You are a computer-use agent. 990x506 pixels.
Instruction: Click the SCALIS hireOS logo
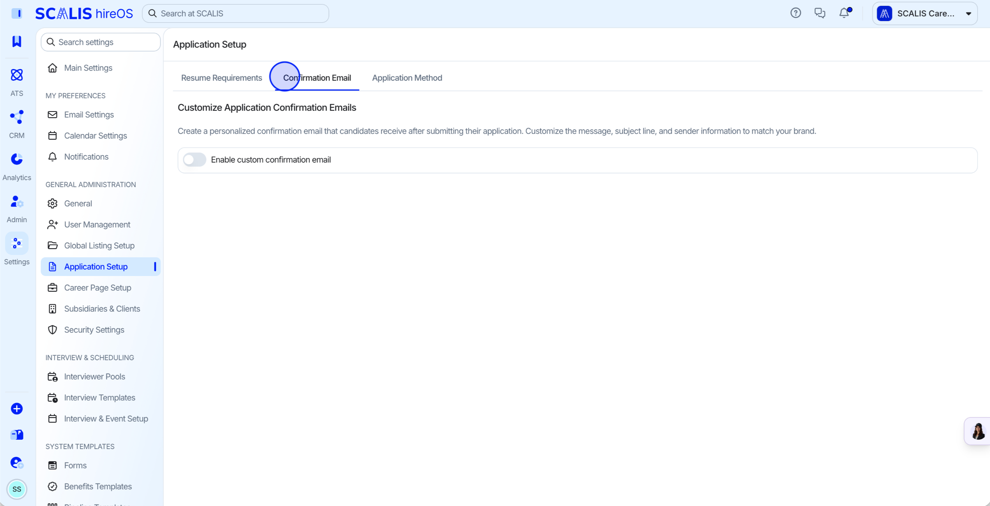click(84, 14)
